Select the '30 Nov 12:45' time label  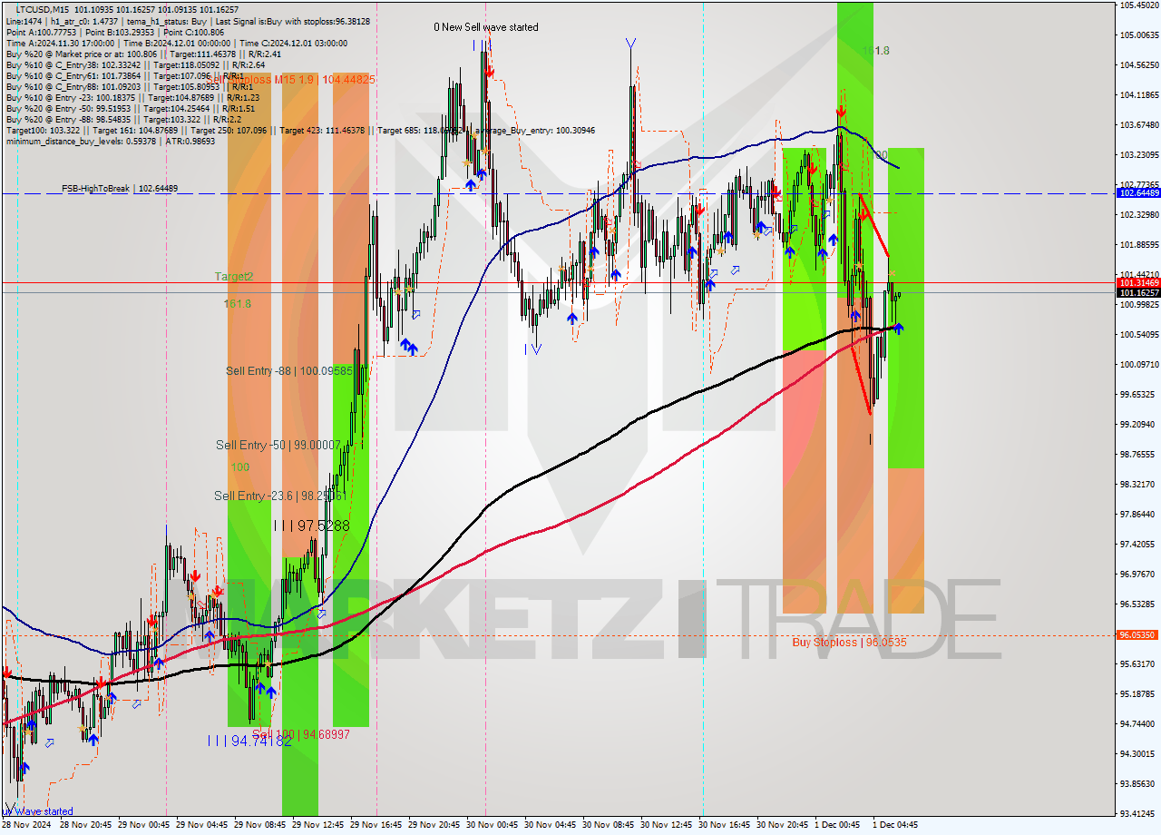point(667,825)
